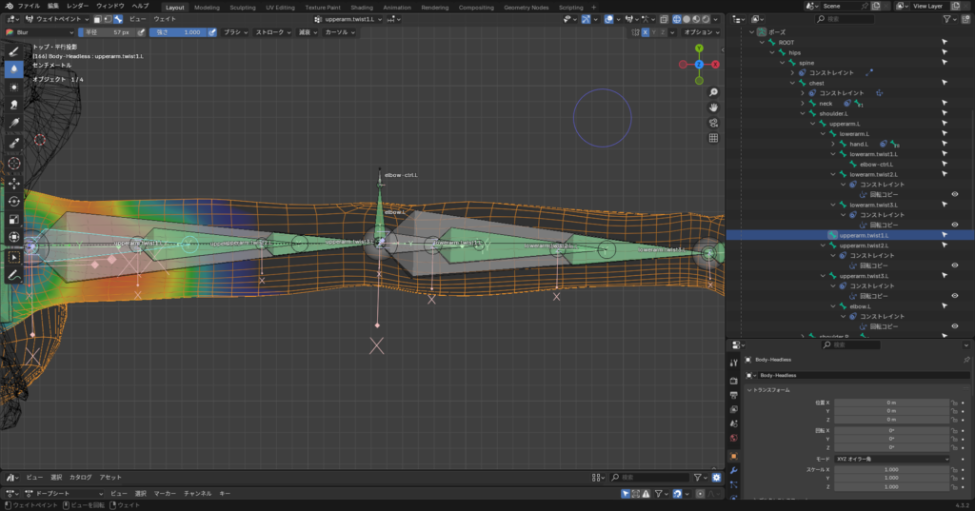Select the Draw brush tool
975x511 pixels.
click(x=14, y=50)
